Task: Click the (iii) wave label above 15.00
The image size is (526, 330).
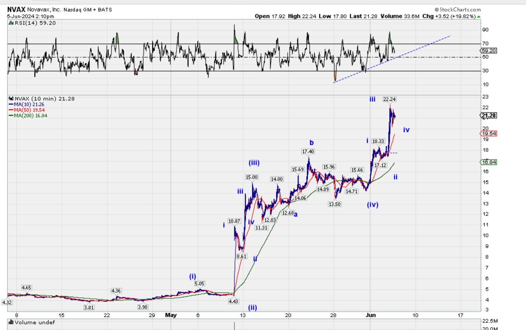Action: 254,163
